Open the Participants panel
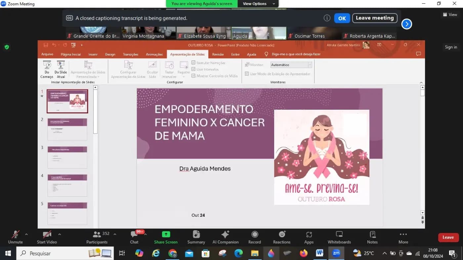This screenshot has height=260, width=463. click(97, 237)
